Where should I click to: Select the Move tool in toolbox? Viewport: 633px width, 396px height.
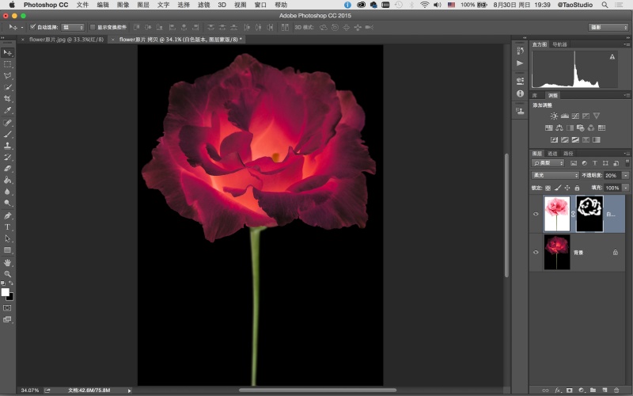(7, 53)
